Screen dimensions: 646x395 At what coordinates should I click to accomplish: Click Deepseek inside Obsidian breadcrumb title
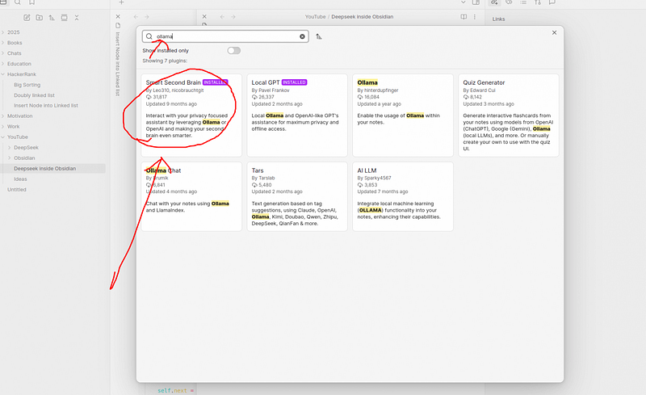coord(362,17)
